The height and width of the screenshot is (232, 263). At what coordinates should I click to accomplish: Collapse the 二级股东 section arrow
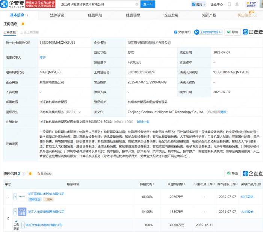(x=16, y=221)
